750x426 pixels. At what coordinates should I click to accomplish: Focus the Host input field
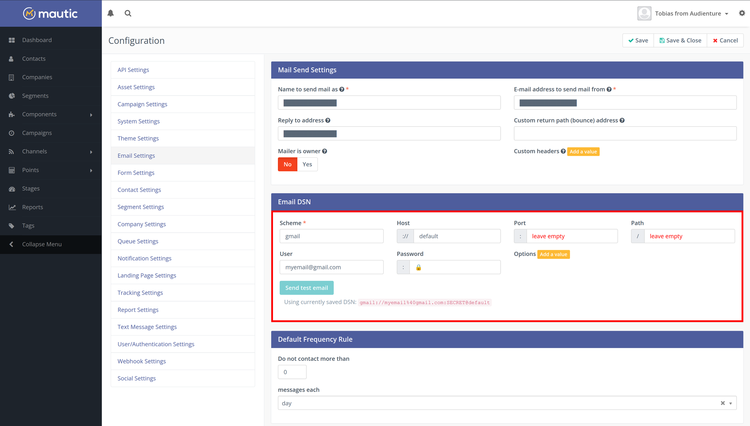pyautogui.click(x=457, y=236)
